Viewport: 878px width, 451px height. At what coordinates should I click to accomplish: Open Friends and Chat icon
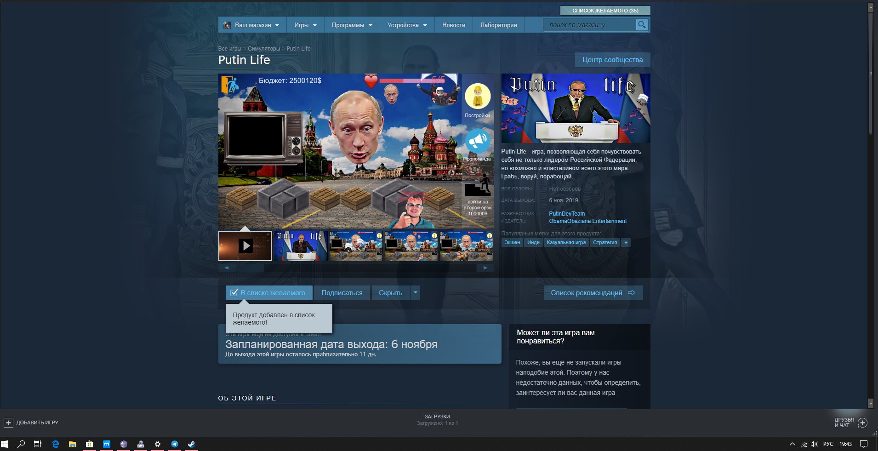(x=862, y=422)
